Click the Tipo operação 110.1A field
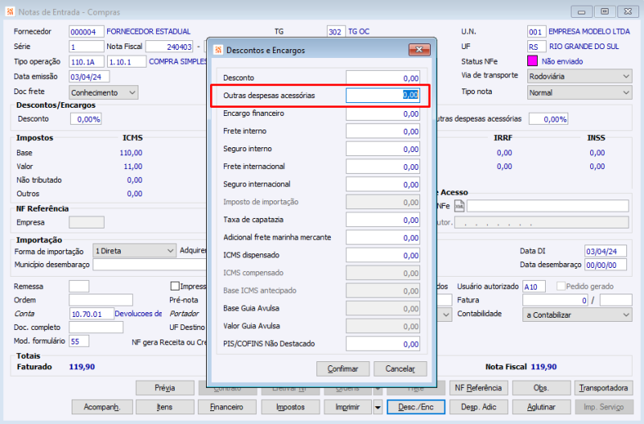 (x=86, y=62)
